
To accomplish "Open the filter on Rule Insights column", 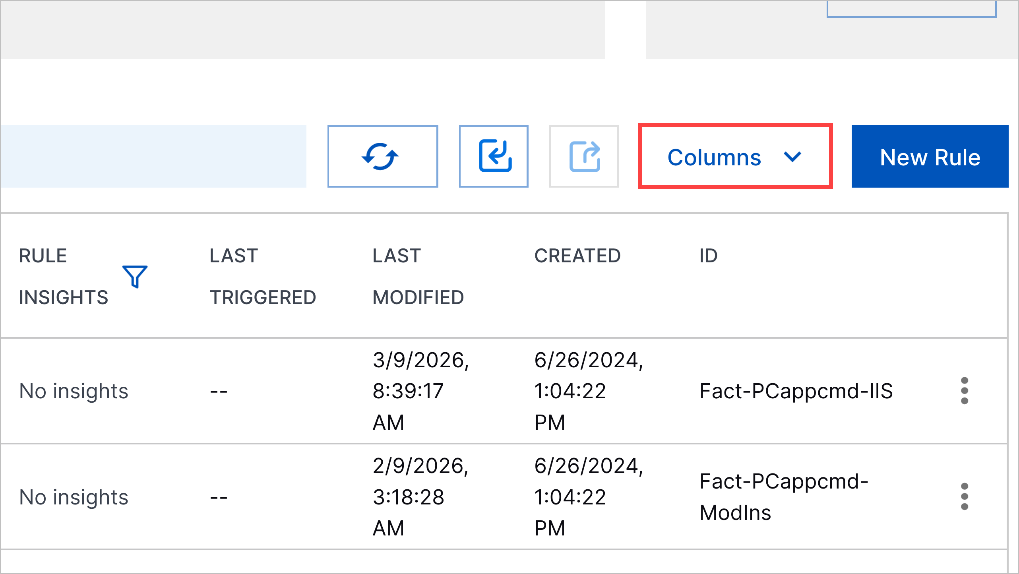I will point(134,275).
